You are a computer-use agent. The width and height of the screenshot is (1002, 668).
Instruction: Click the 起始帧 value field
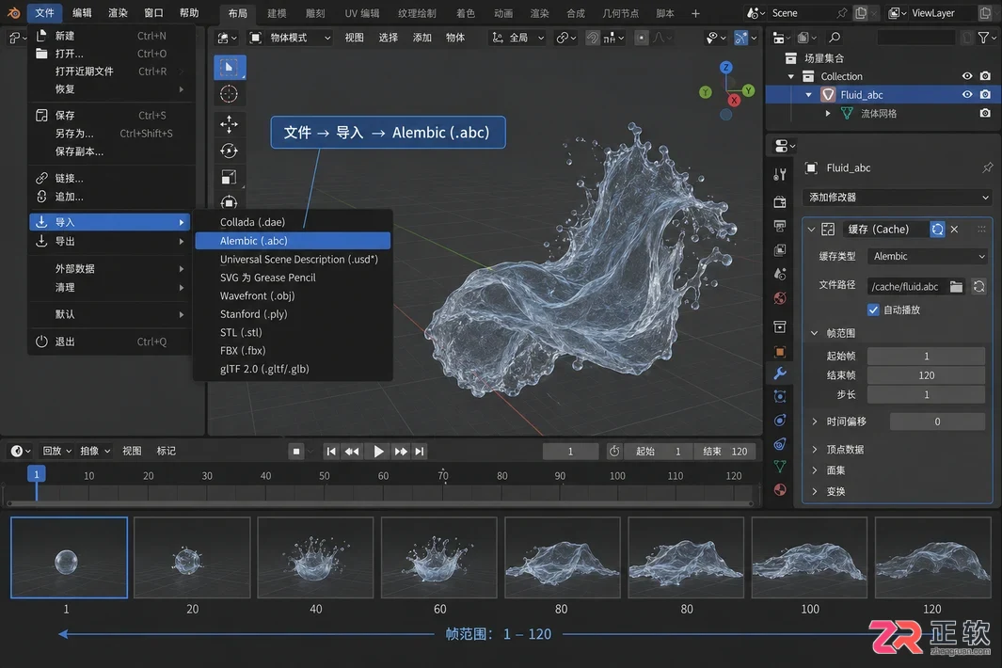pyautogui.click(x=926, y=356)
